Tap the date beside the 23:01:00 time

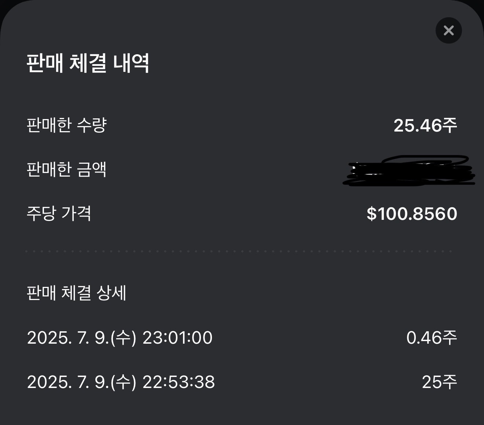point(81,337)
